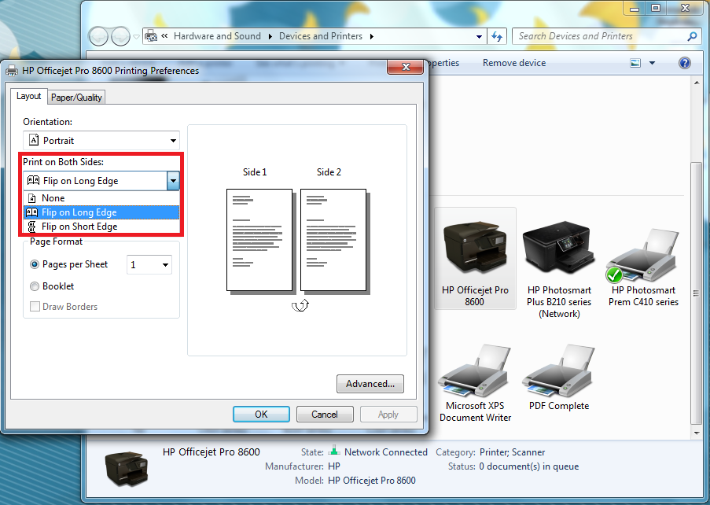This screenshot has width=710, height=505.
Task: Expand the arrow after Hardware and Sound
Action: point(270,36)
